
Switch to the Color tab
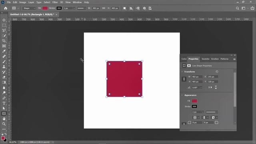click(x=184, y=59)
